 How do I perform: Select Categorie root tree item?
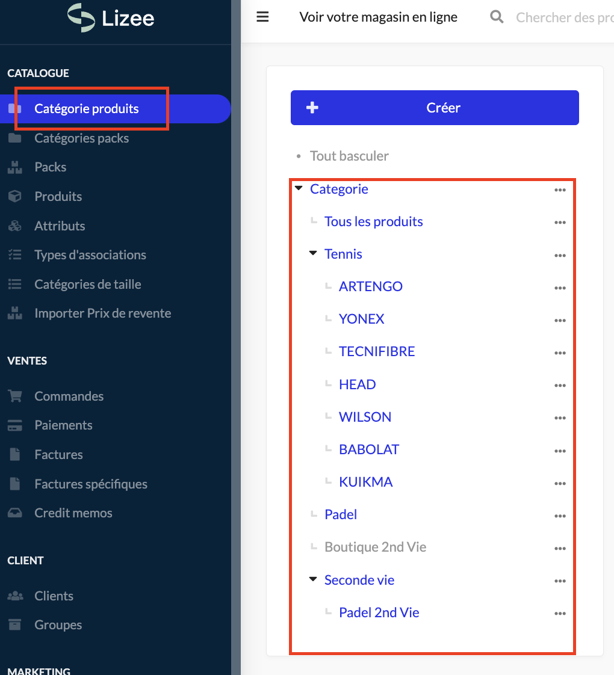point(339,189)
